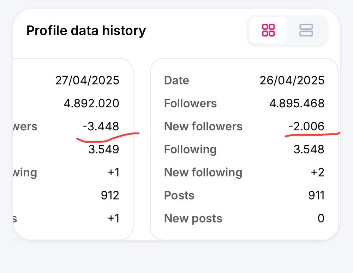This screenshot has width=353, height=273.
Task: Click the 4.895.468 followers count
Action: tap(297, 103)
